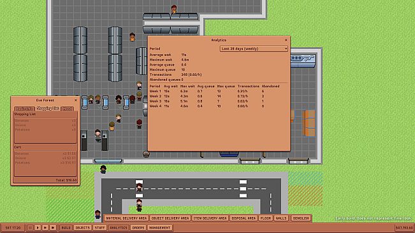Open the Analytics menu in the bottom bar
Image resolution: width=415 pixels, height=233 pixels.
[x=119, y=227]
